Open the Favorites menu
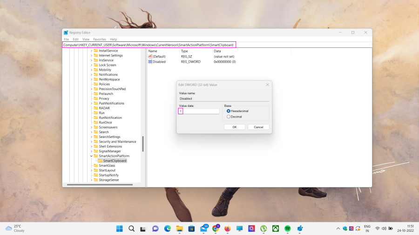The height and width of the screenshot is (235, 419). click(100, 39)
